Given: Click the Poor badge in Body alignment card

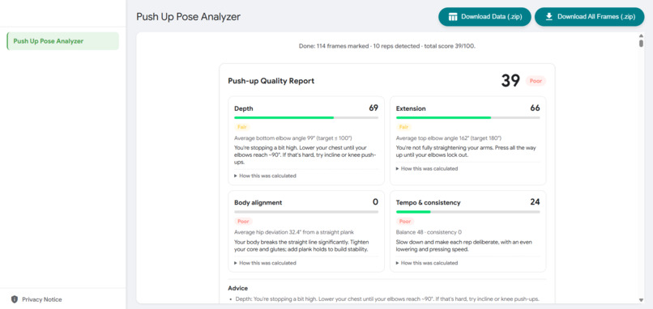Looking at the screenshot, I should tap(243, 222).
